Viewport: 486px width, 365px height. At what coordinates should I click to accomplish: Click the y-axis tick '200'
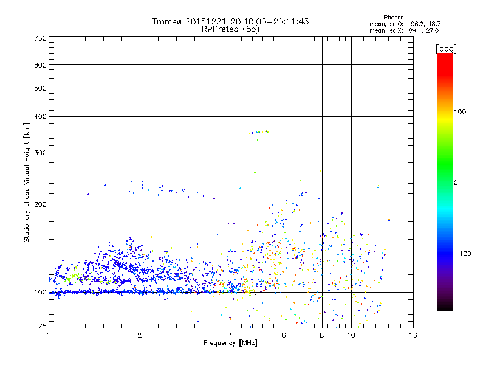tap(41, 204)
